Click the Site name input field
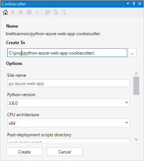This screenshot has height=161, width=144. coord(69,83)
